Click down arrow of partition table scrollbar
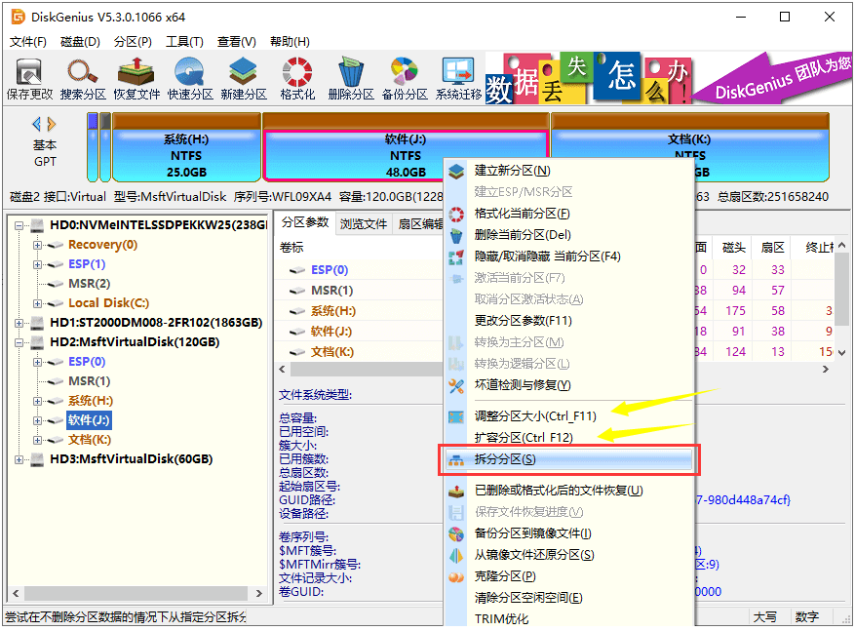The height and width of the screenshot is (631, 855). [x=842, y=353]
